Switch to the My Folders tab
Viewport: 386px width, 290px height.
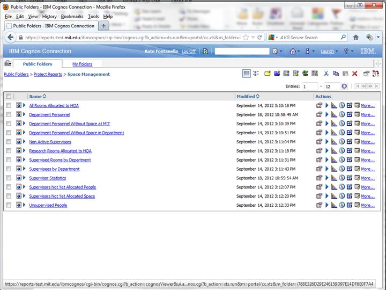click(x=83, y=64)
